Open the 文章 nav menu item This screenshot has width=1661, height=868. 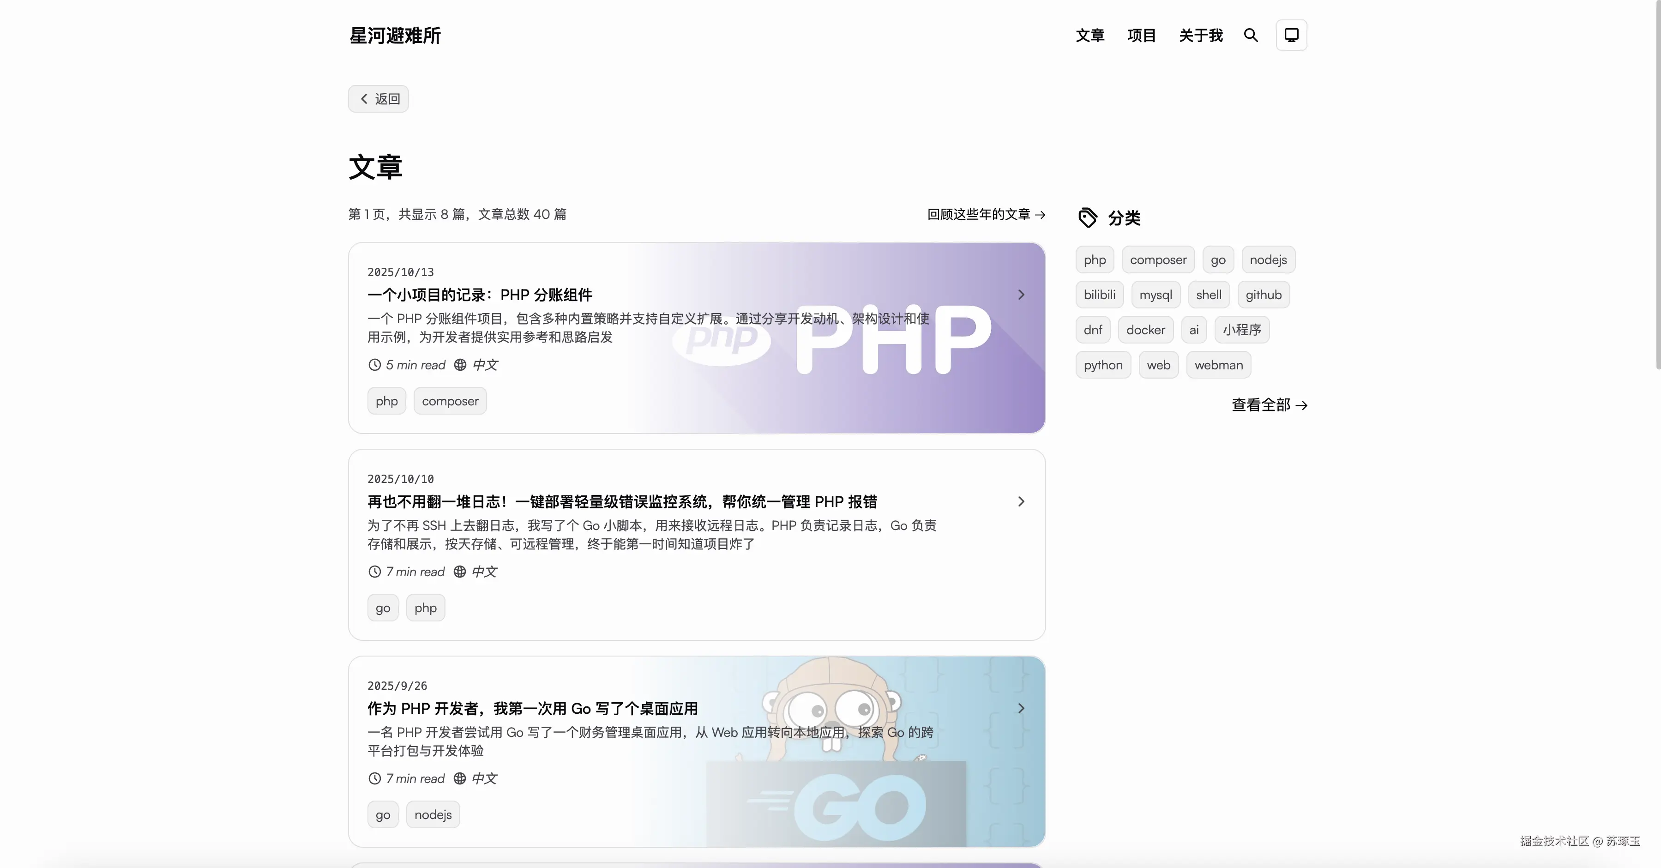point(1089,36)
